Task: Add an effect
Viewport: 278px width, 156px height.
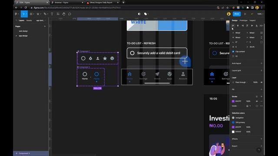Action: (261, 139)
